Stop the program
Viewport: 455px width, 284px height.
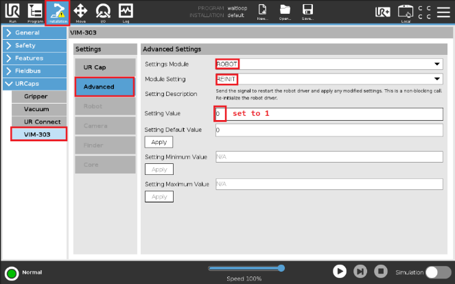(x=381, y=272)
